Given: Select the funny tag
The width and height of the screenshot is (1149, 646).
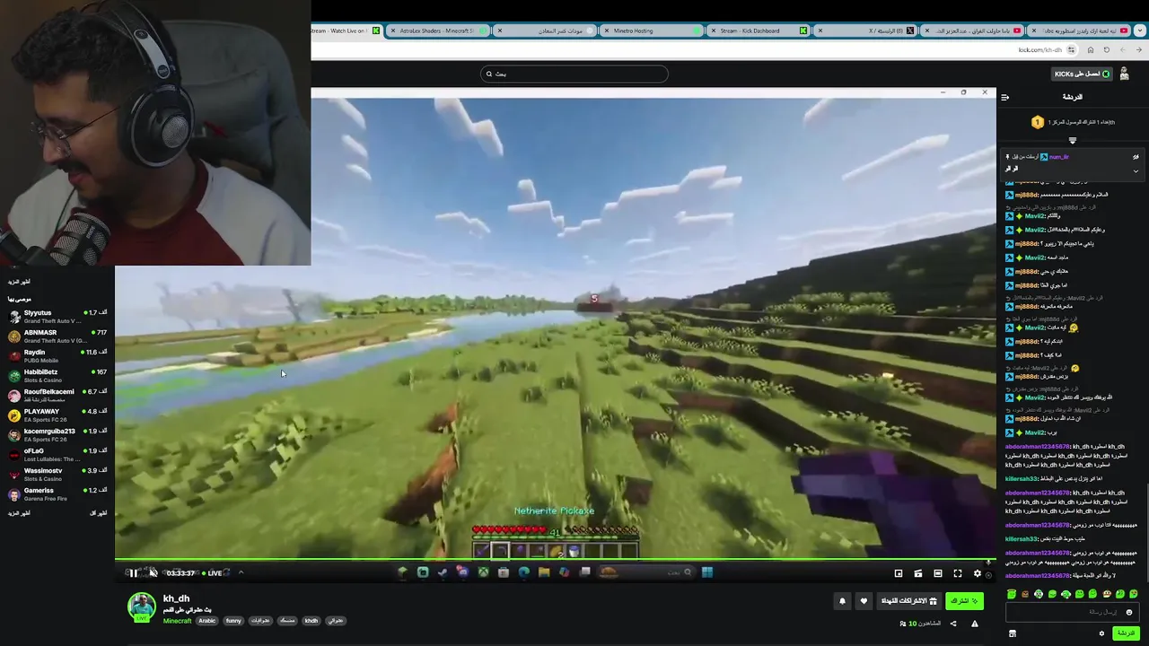Looking at the screenshot, I should (233, 621).
